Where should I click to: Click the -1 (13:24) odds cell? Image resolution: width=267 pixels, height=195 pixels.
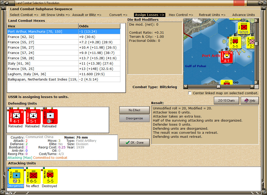coord(99,32)
